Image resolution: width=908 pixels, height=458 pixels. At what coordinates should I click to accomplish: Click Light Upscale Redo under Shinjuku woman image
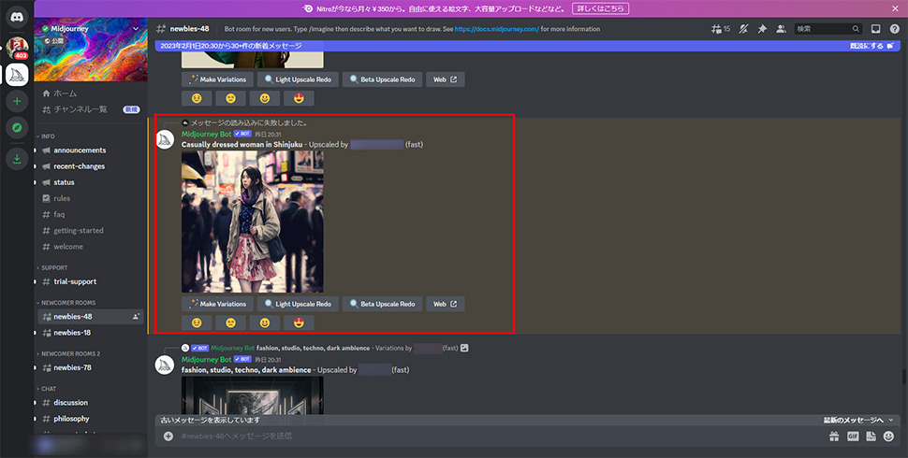298,304
